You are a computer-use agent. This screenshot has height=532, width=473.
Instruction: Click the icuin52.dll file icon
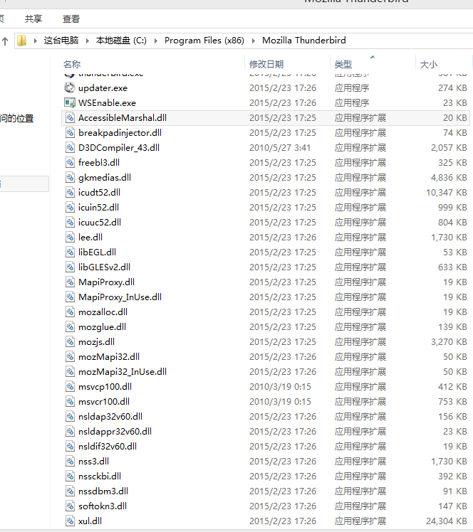pyautogui.click(x=70, y=207)
